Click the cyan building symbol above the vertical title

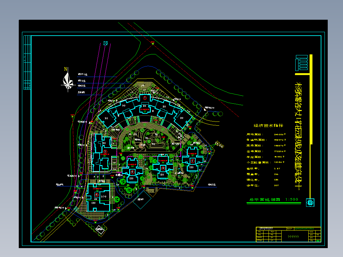[302, 63]
